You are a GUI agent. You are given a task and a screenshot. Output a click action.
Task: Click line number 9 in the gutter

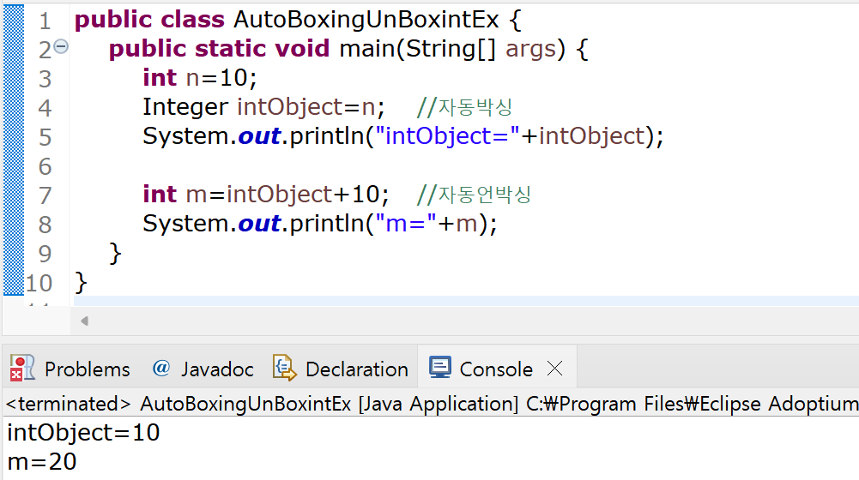[x=45, y=254]
